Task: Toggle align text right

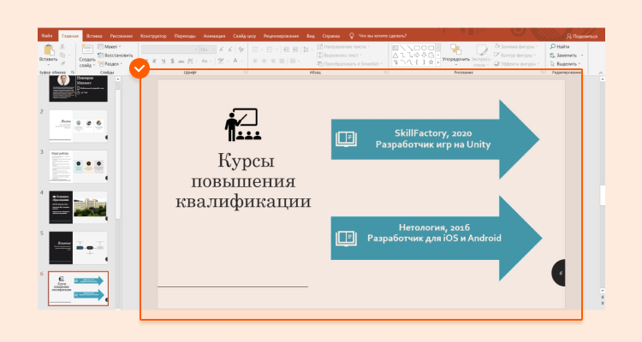Action: tap(273, 61)
